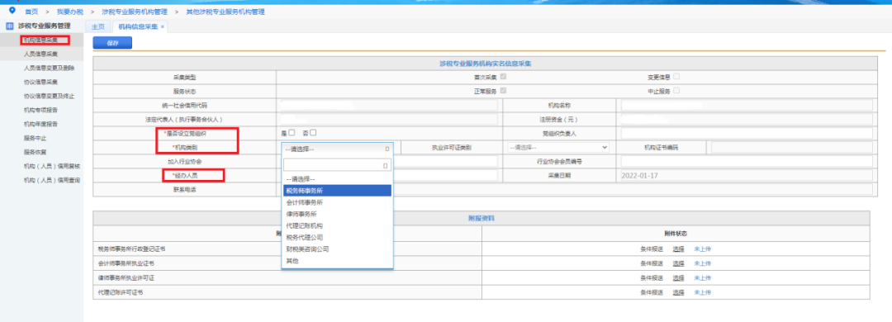
Task: Click the 机构名称 input field
Action: click(x=747, y=105)
